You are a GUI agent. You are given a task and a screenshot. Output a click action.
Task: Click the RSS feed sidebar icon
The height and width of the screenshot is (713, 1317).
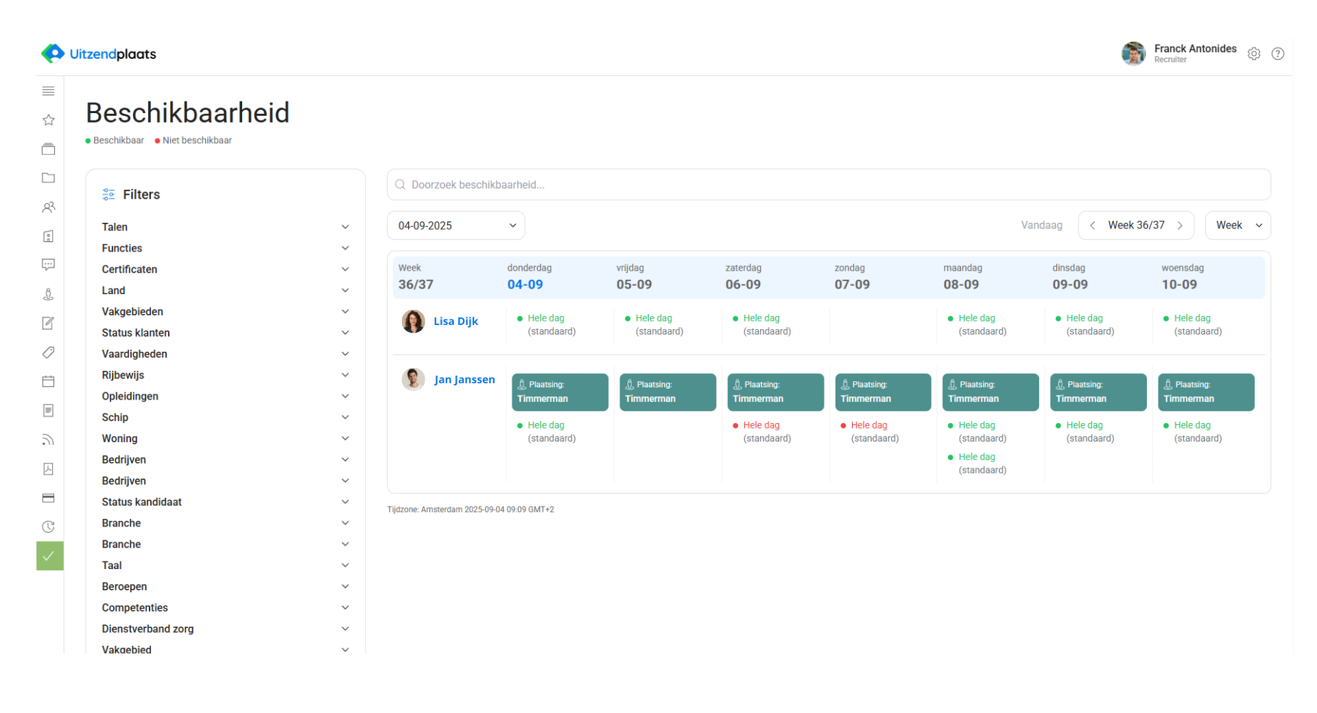coord(48,439)
